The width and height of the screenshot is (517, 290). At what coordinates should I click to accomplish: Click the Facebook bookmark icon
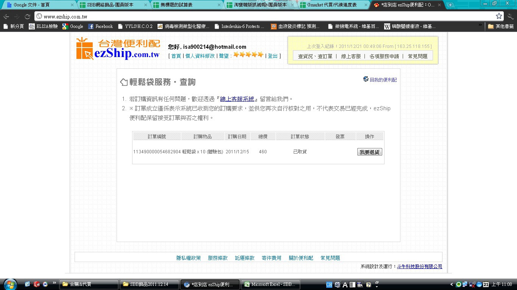pos(91,26)
